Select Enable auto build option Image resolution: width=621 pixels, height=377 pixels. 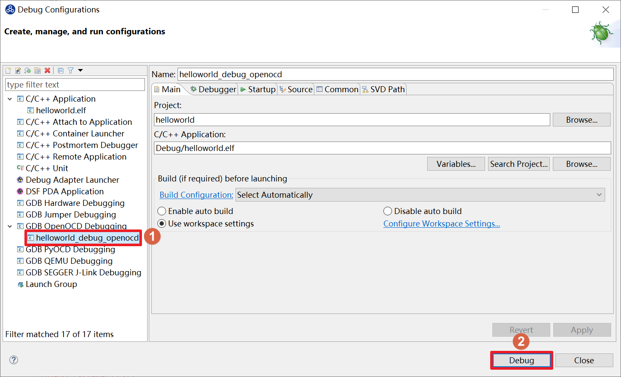click(162, 211)
